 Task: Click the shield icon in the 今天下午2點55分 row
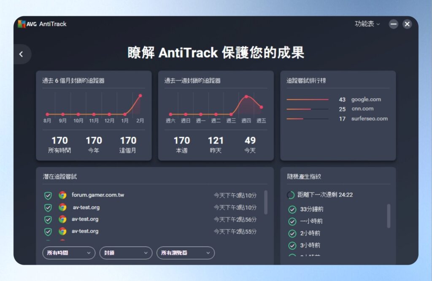click(48, 232)
